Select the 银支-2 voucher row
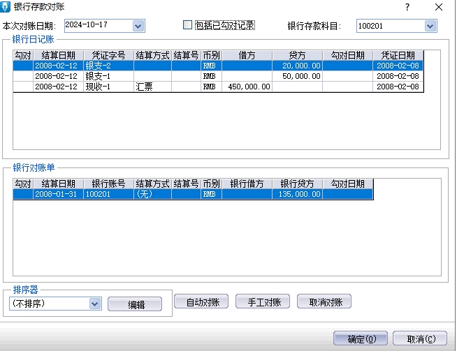 [x=218, y=66]
